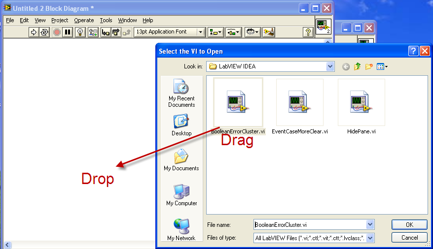Viewport: 433px width, 249px height.
Task: Click the EventCaseMoreClear.vi file name label
Action: [x=300, y=131]
